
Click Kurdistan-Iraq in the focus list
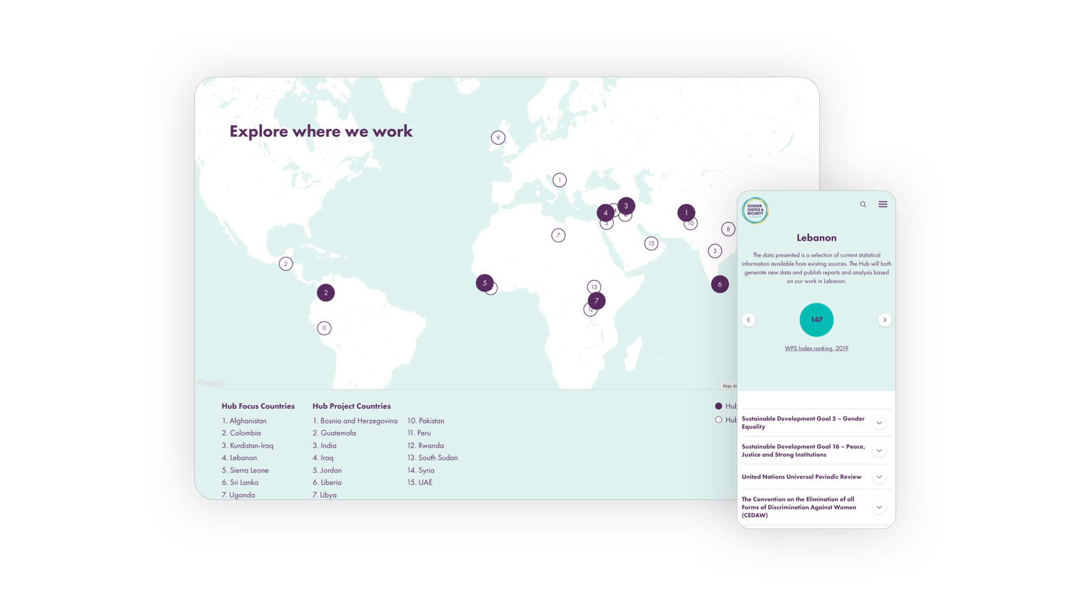(x=247, y=445)
